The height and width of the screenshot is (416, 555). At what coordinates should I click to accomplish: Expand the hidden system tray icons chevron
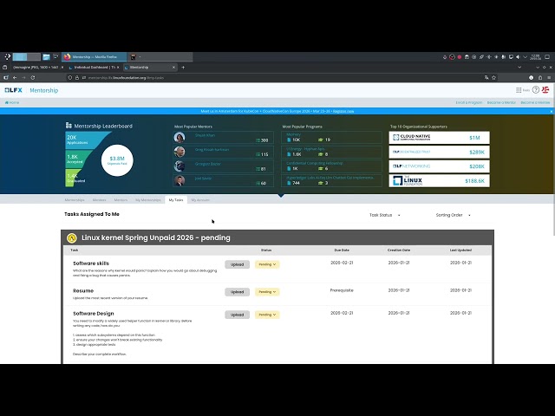[x=525, y=57]
